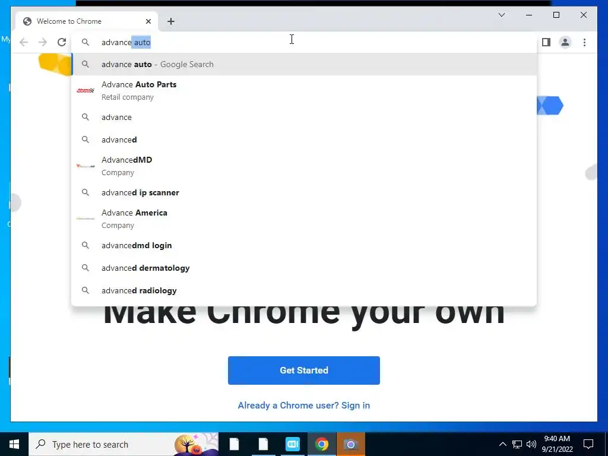Click the Advance America logo icon

[x=85, y=218]
